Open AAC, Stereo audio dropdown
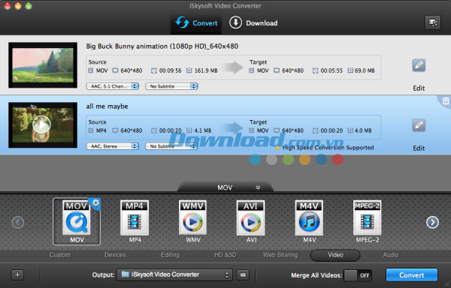 pos(113,146)
